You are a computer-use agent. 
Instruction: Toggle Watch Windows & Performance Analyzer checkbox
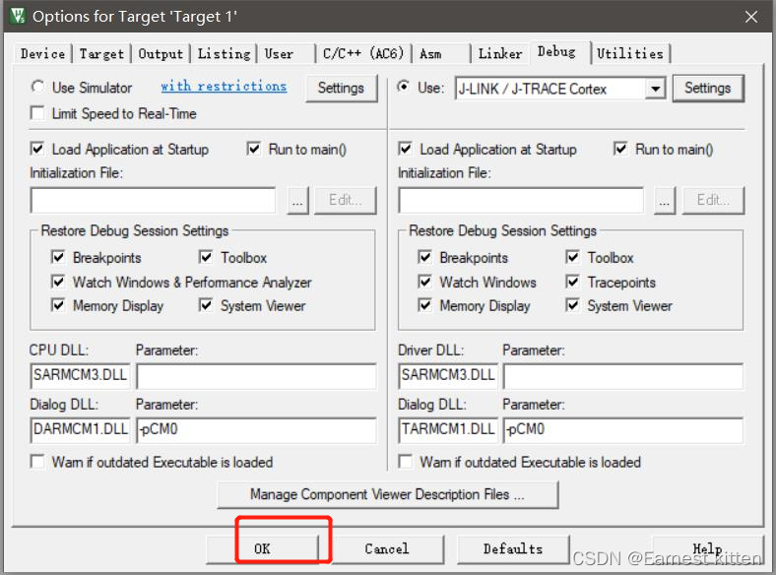pos(58,282)
